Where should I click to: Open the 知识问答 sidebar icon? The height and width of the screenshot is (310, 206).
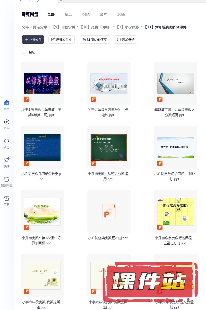point(7,180)
